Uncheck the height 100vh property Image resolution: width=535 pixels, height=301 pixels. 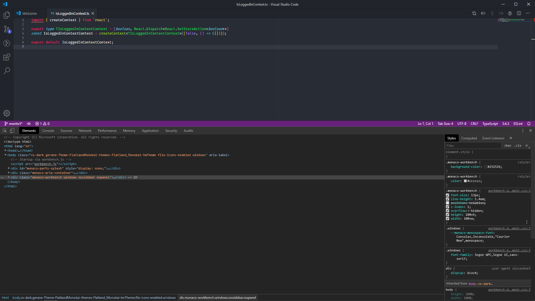click(448, 215)
